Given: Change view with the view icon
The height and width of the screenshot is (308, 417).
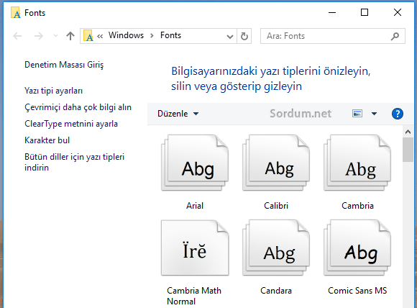Looking at the screenshot, I should pos(357,114).
